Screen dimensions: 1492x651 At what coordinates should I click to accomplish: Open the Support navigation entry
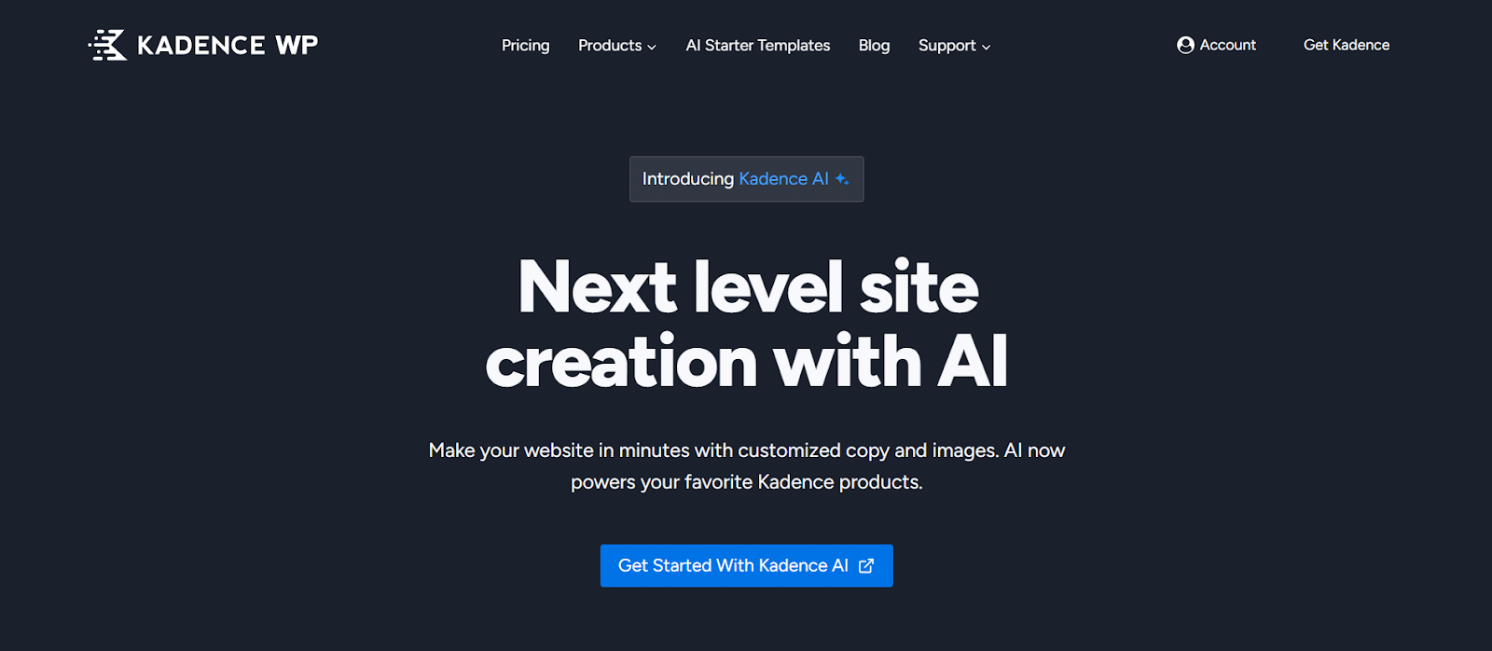946,45
